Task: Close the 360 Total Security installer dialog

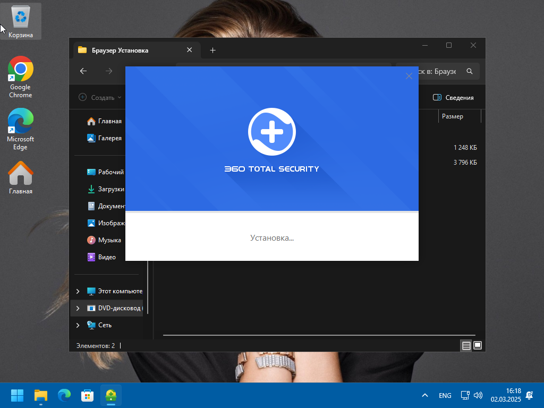Action: point(409,76)
